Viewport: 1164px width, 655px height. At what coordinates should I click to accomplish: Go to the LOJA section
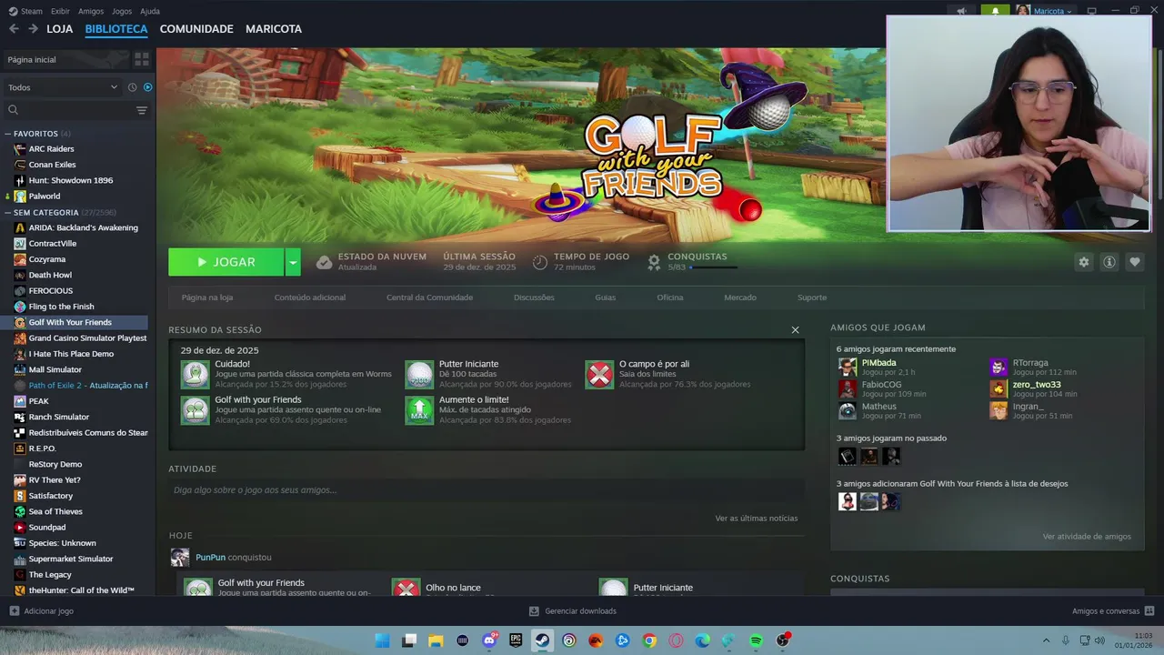[59, 29]
